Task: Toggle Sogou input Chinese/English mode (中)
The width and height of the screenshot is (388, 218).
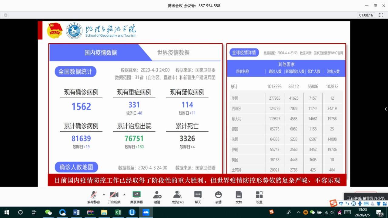Action: point(341,203)
